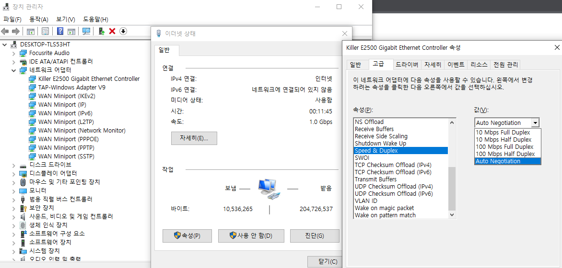
Task: Click the blue Help question mark icon
Action: [60, 32]
